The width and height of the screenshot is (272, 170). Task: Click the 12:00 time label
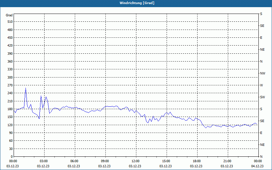[136, 161]
